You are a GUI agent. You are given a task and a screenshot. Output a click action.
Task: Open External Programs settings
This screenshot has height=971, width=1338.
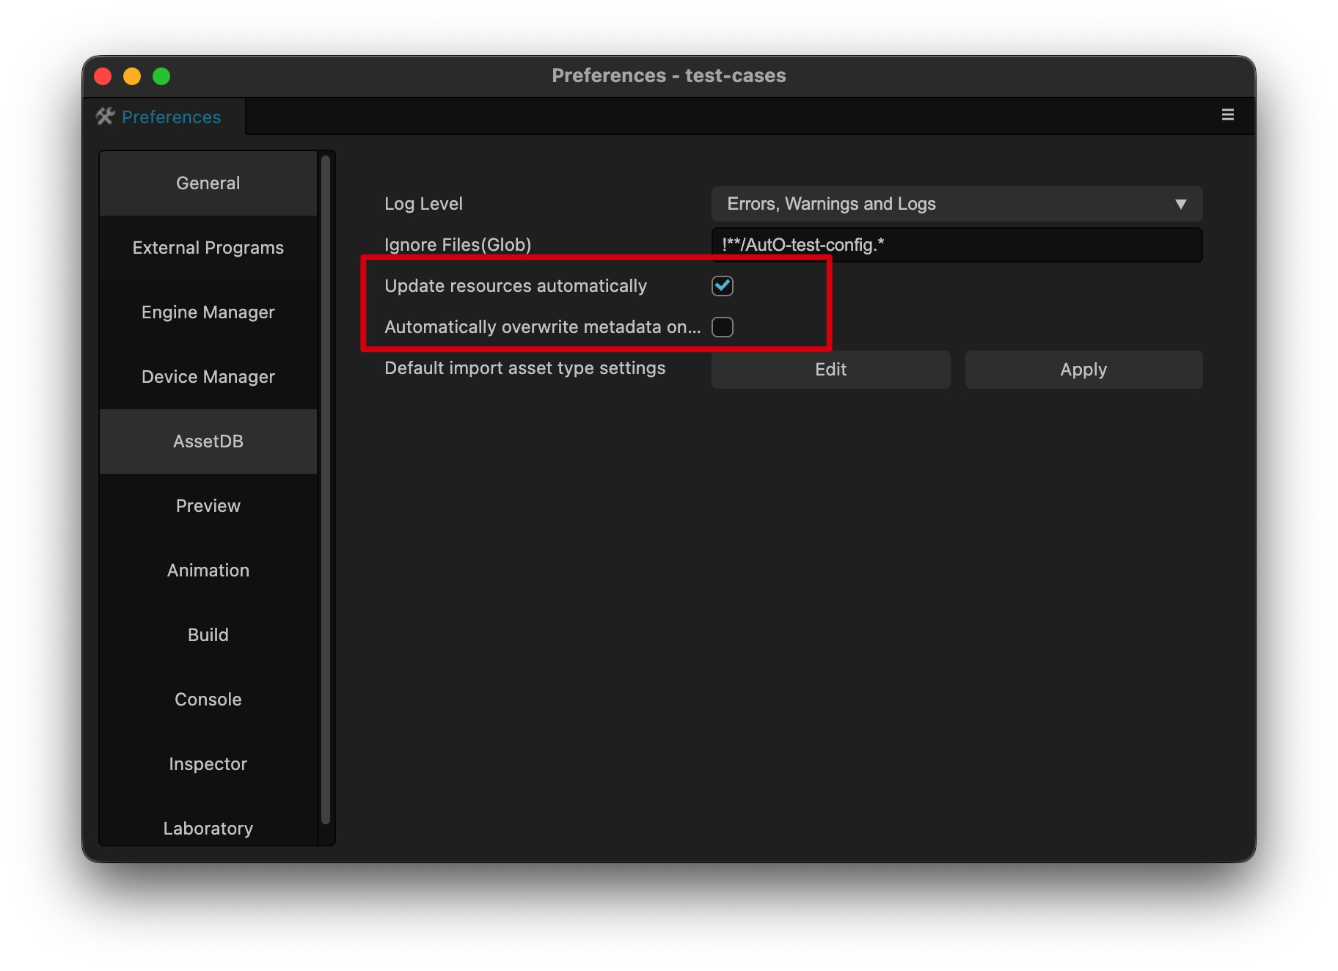coord(208,248)
